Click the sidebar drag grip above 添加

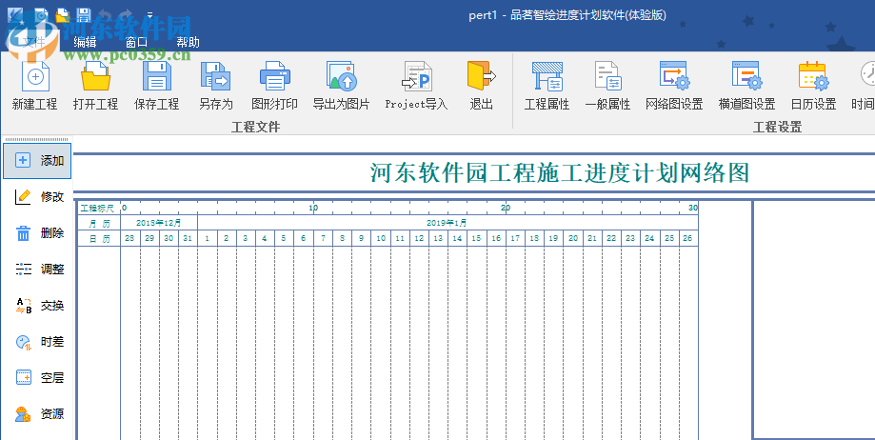point(37,140)
